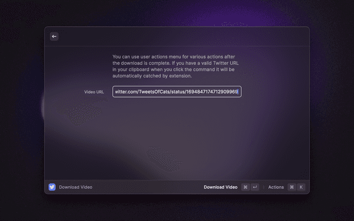Run the bold Download Video action
Viewport: 354px width, 221px height.
pyautogui.click(x=220, y=187)
